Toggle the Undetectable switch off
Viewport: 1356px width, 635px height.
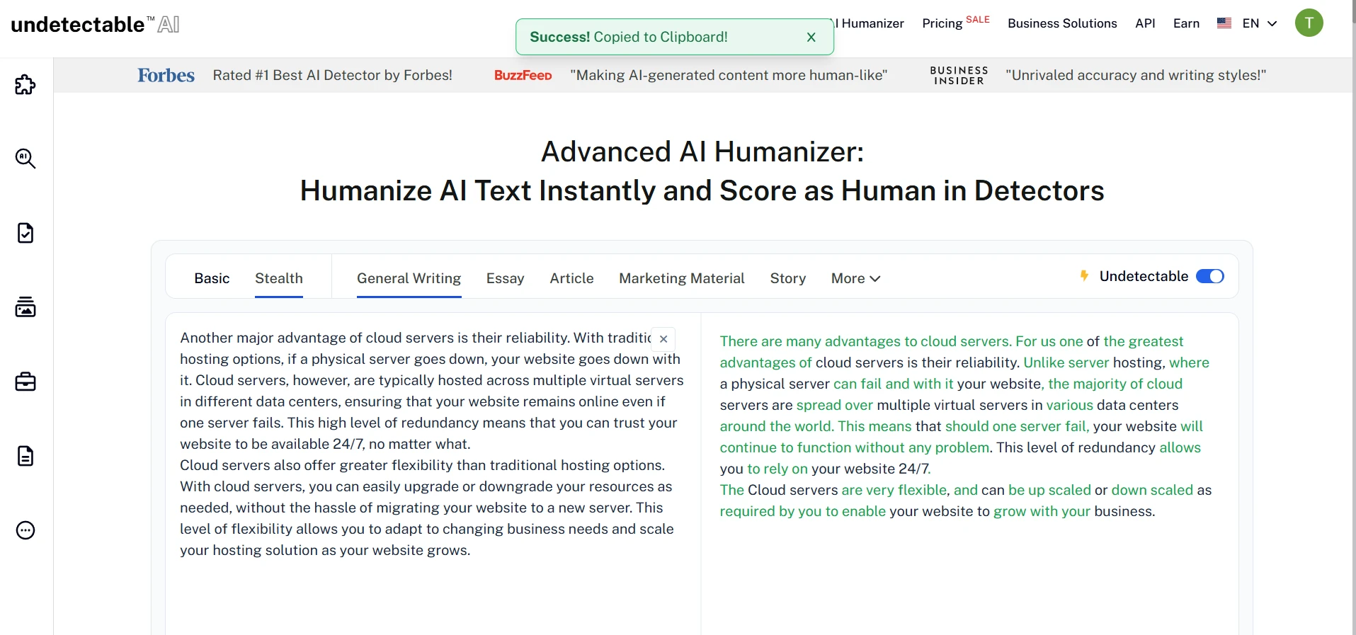(x=1210, y=276)
